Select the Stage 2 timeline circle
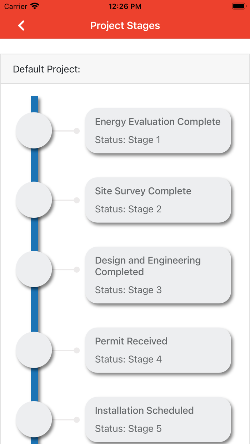 tap(34, 200)
